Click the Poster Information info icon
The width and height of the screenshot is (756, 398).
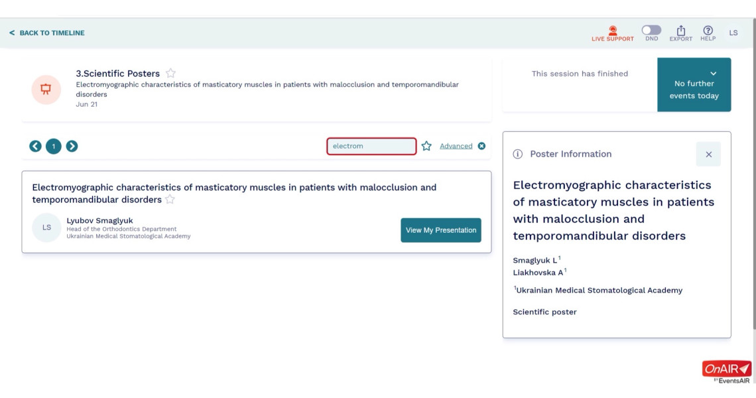517,155
